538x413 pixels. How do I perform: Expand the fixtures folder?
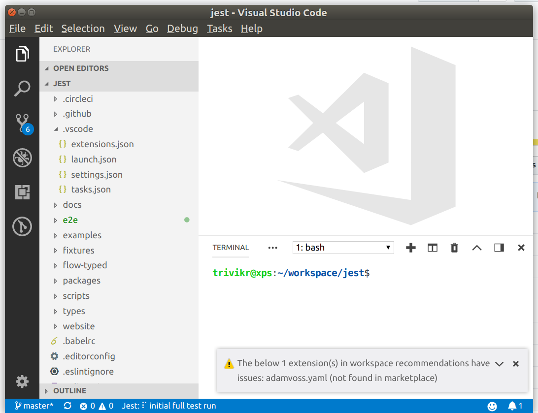click(119, 250)
